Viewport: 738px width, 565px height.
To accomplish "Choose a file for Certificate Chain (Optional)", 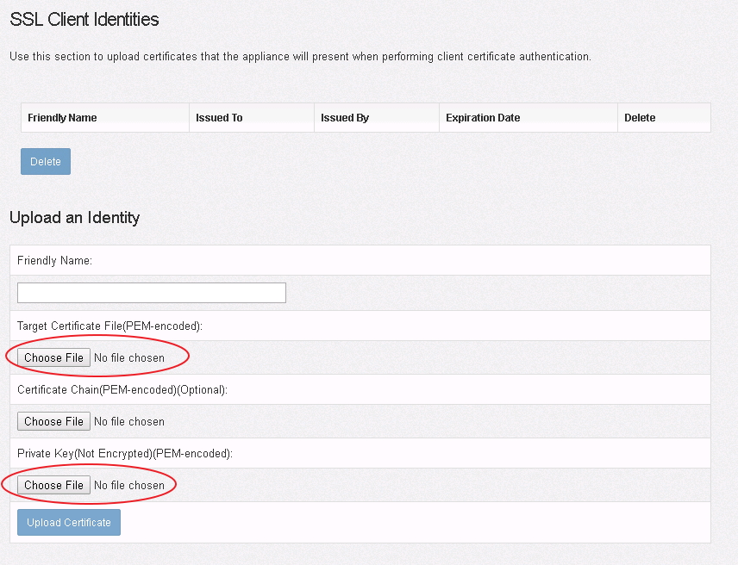I will tap(53, 422).
